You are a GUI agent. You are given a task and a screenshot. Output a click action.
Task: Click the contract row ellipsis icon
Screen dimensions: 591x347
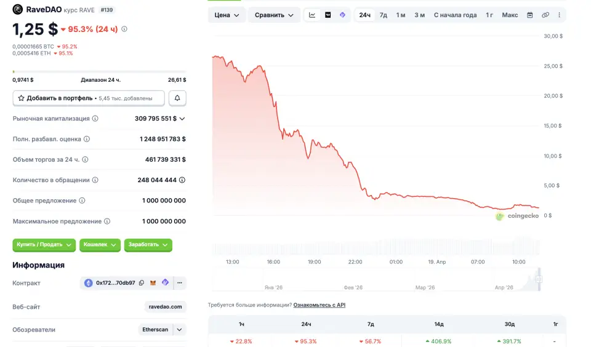pos(180,283)
